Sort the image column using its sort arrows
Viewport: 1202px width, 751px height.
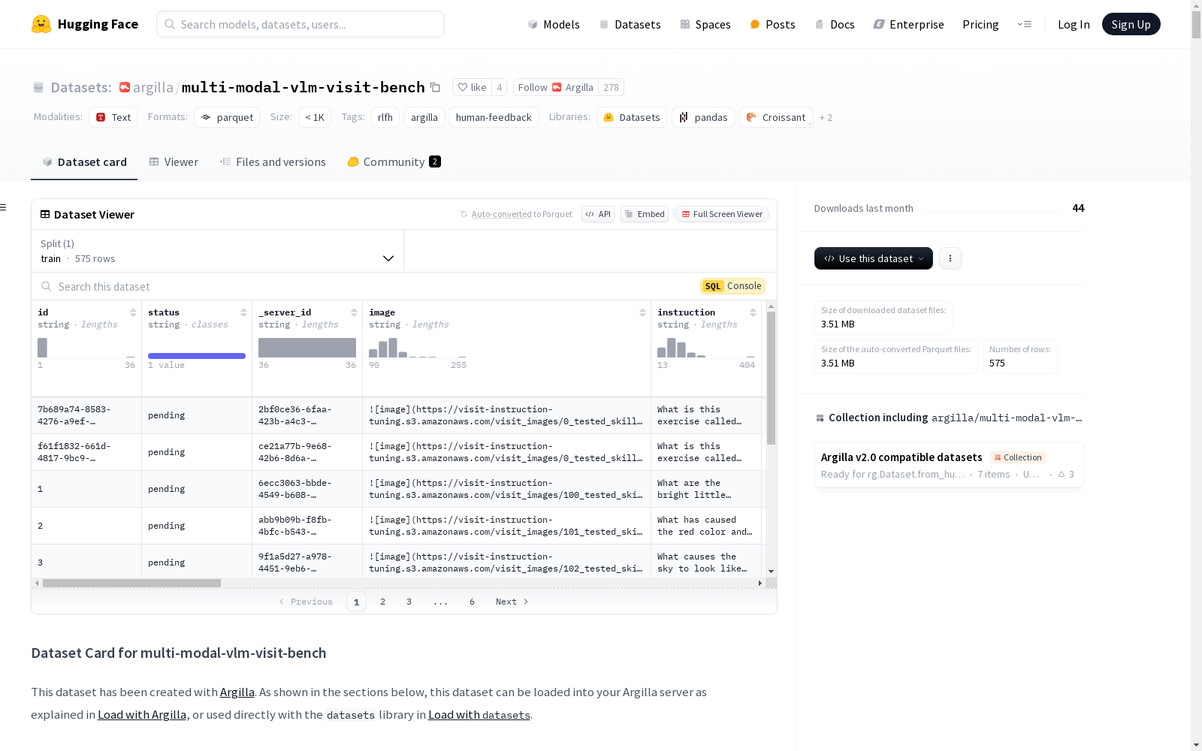(642, 312)
